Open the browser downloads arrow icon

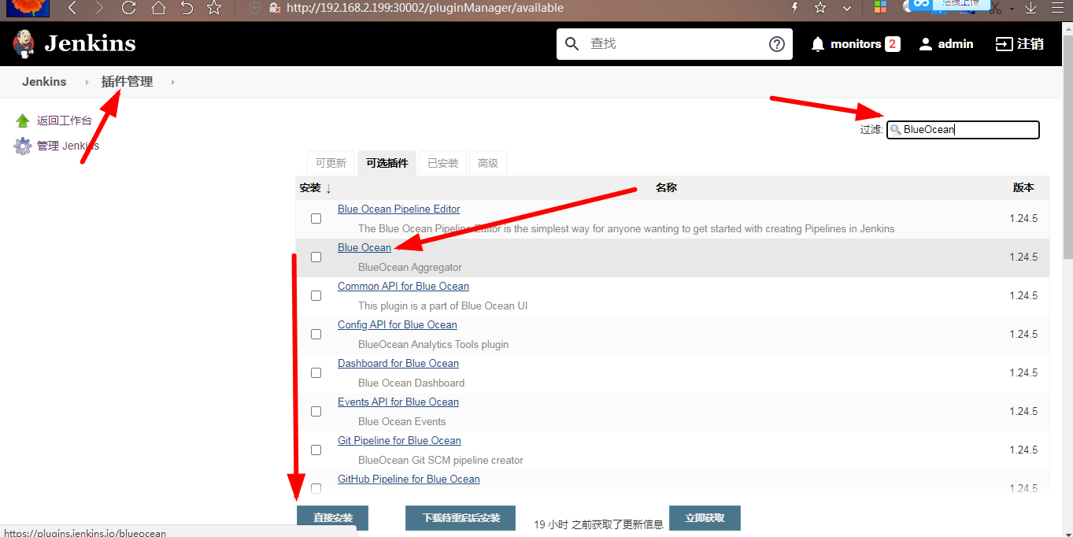1031,8
